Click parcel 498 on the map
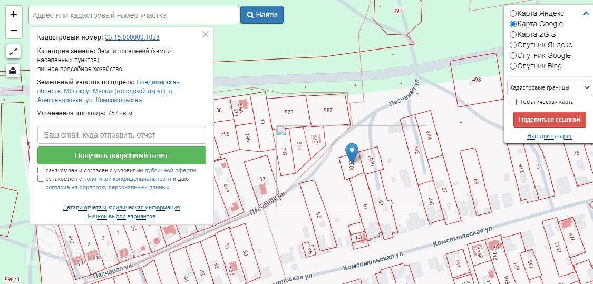 [477, 80]
